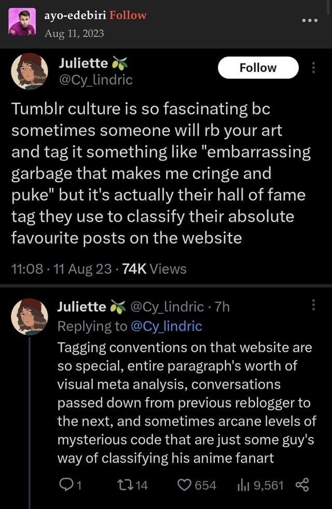Click the ayo-edebiri avatar image
Image resolution: width=332 pixels, height=509 pixels.
click(22, 22)
